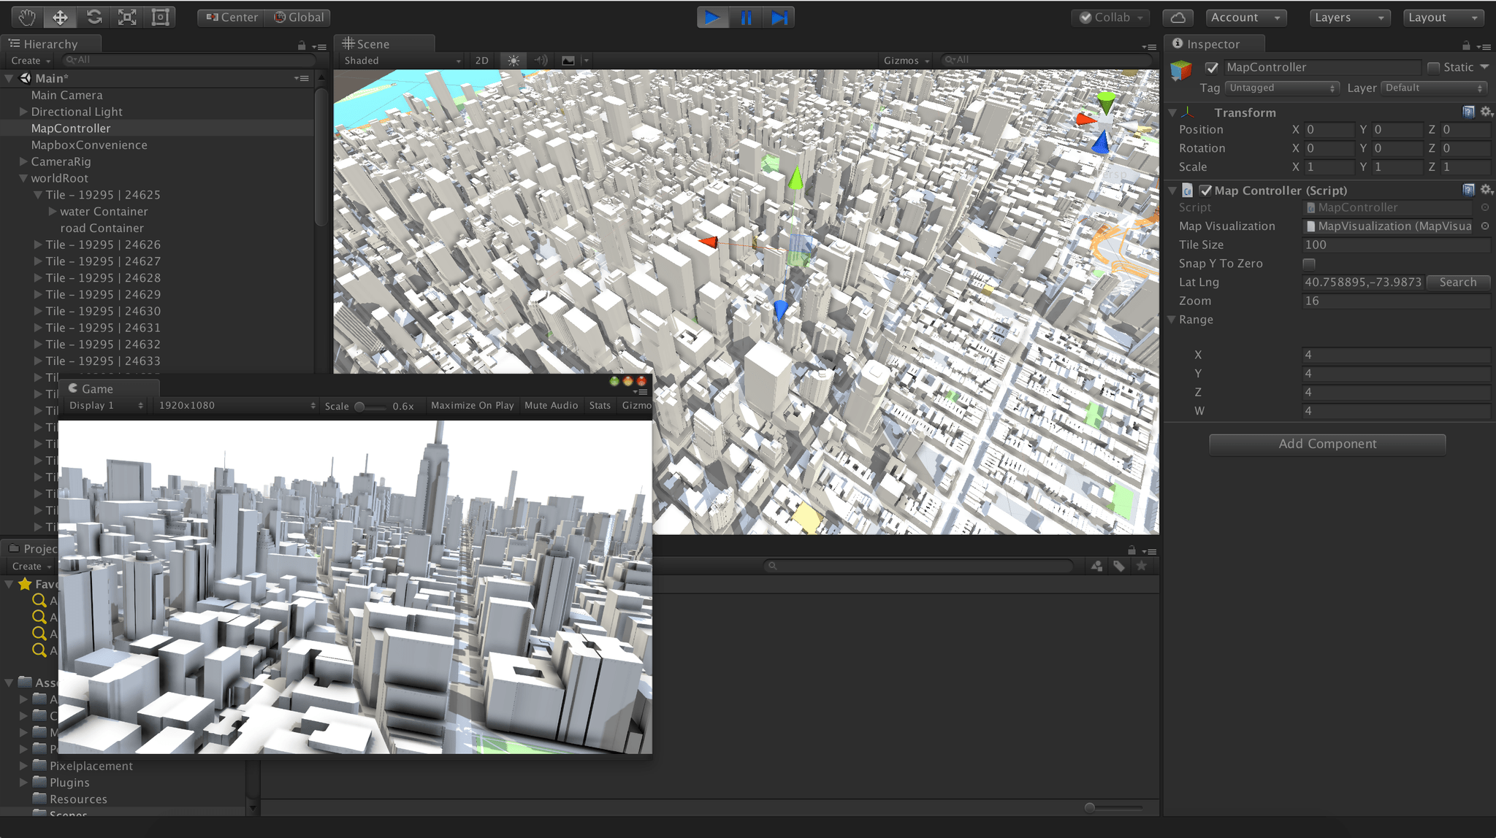
Task: Open the Layers dropdown
Action: coord(1348,18)
